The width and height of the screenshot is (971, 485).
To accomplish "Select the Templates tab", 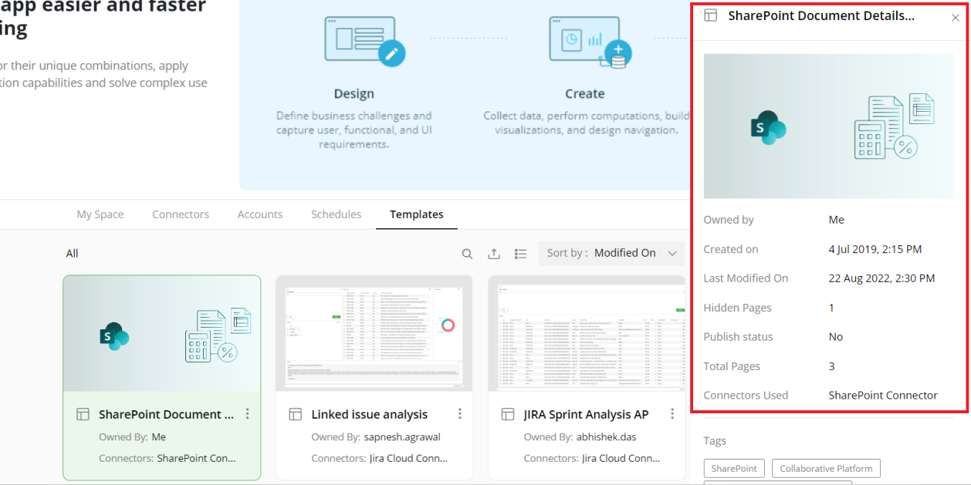I will click(x=417, y=214).
